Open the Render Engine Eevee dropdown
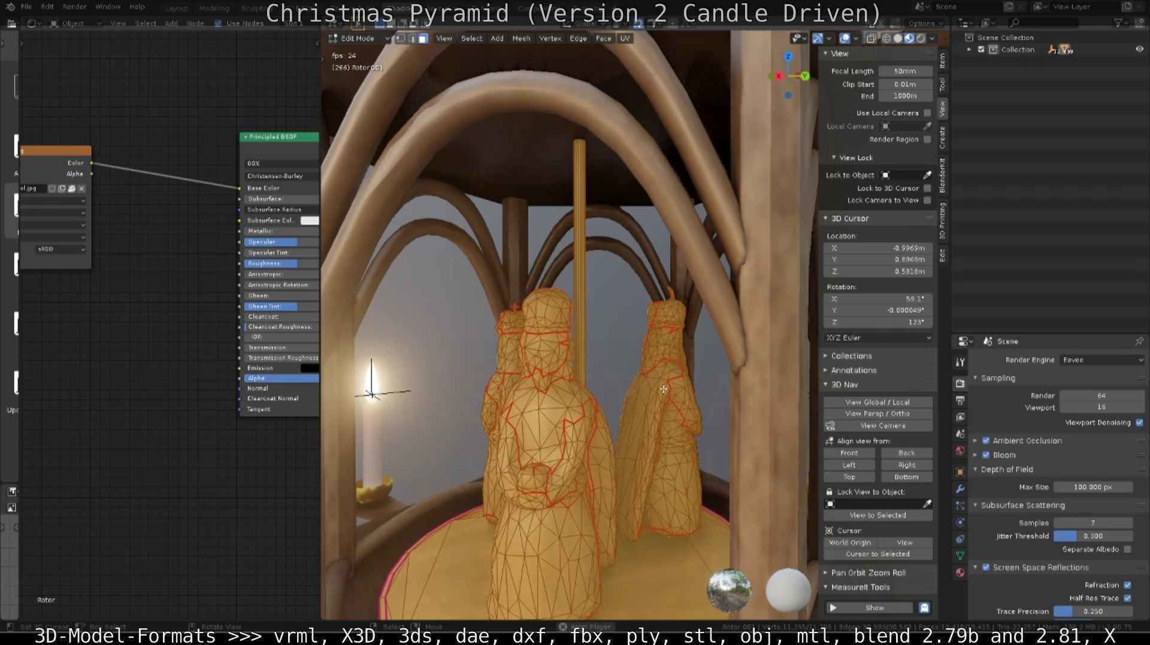 [1102, 360]
